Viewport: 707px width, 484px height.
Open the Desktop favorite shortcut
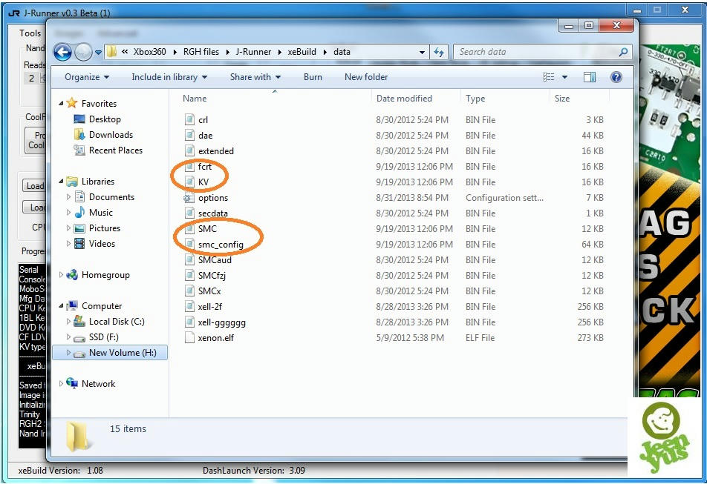click(x=105, y=119)
